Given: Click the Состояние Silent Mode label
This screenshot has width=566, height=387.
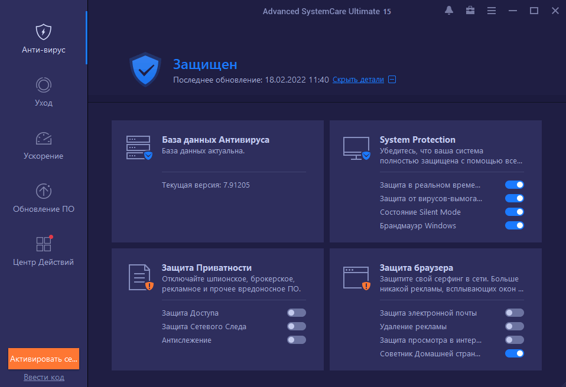Looking at the screenshot, I should [x=420, y=212].
